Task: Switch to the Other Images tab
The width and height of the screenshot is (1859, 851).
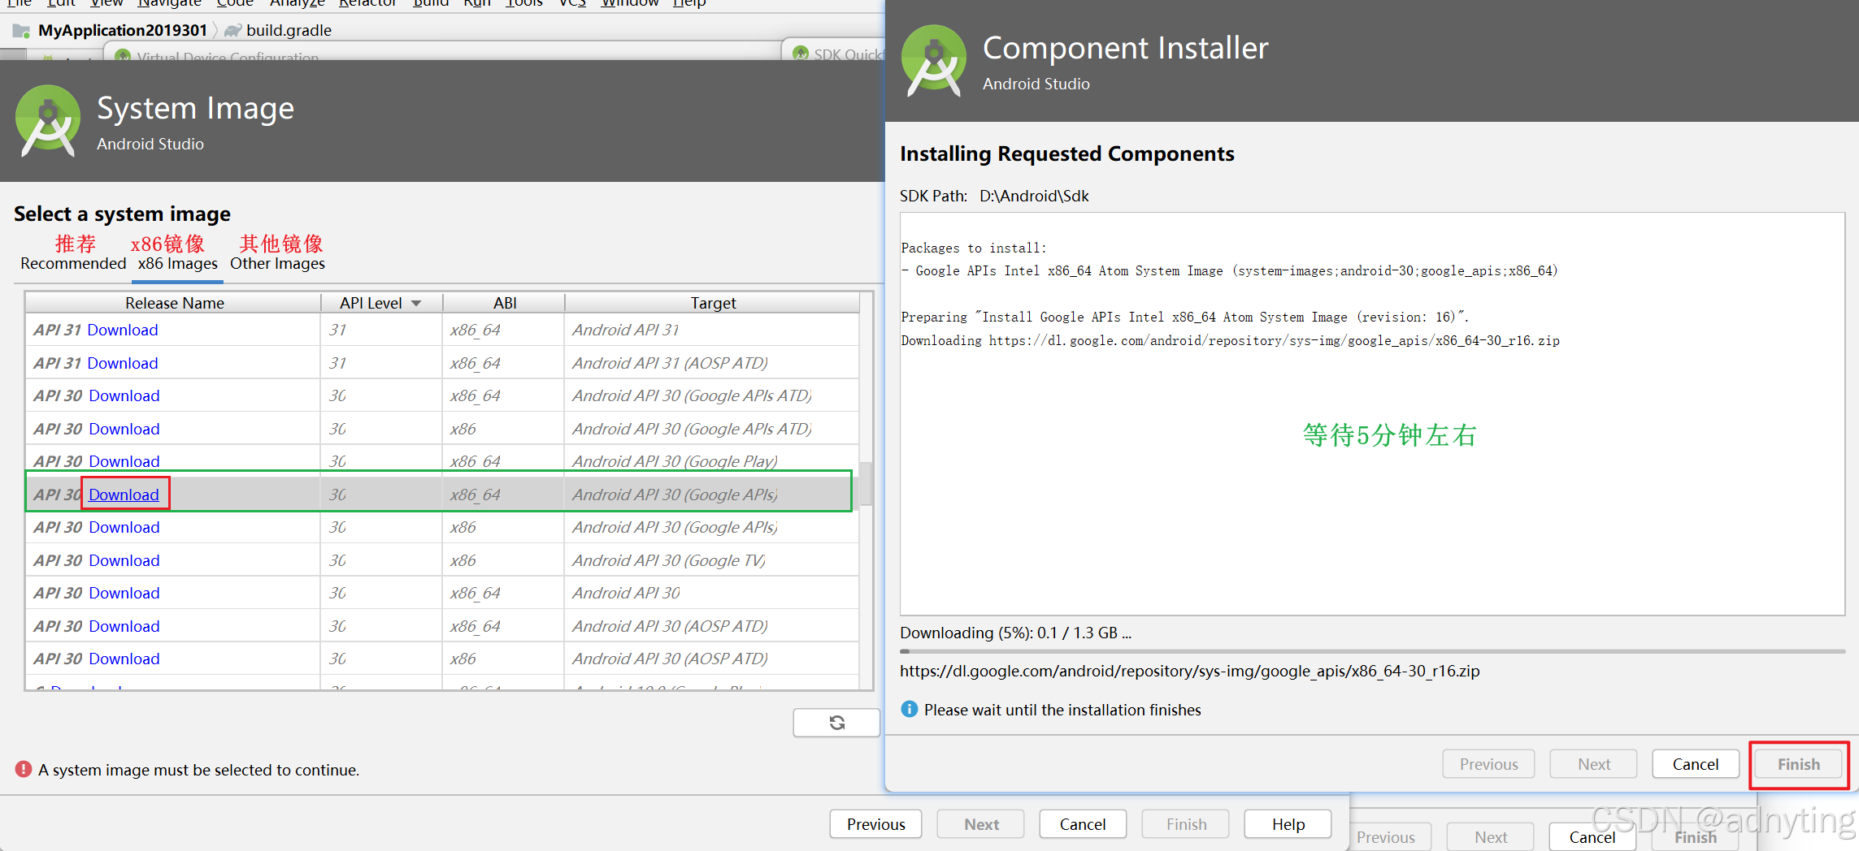Action: tap(277, 263)
